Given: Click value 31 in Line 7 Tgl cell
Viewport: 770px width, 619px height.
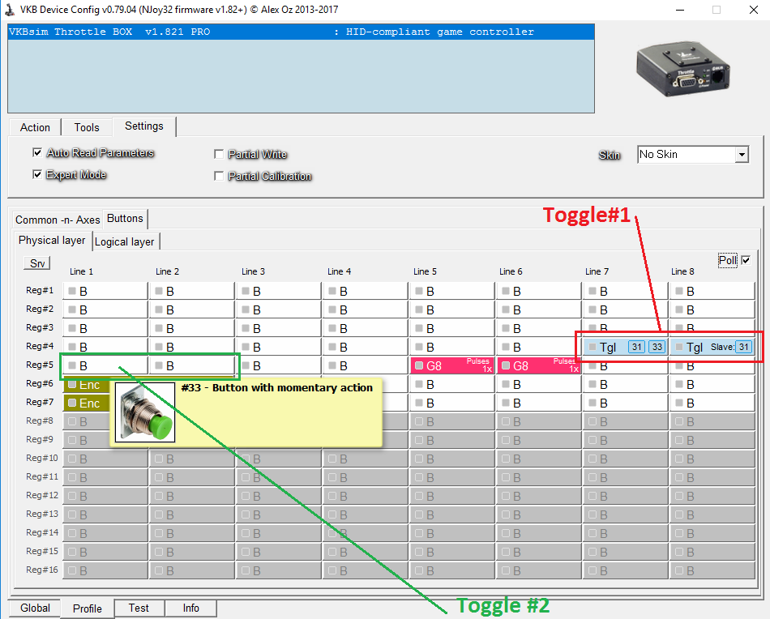Looking at the screenshot, I should [x=636, y=347].
